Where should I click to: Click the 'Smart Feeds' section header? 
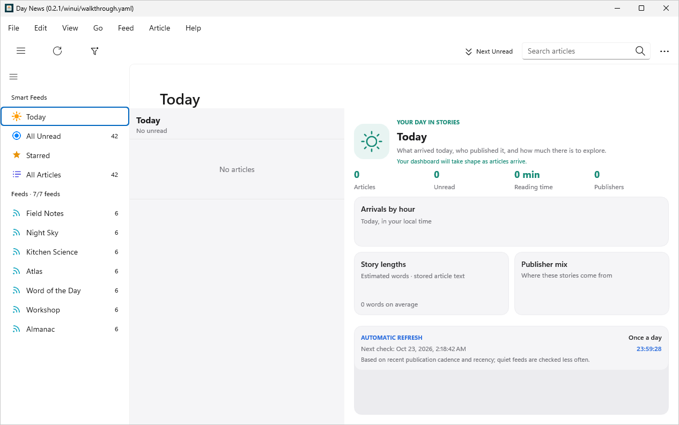(x=29, y=98)
